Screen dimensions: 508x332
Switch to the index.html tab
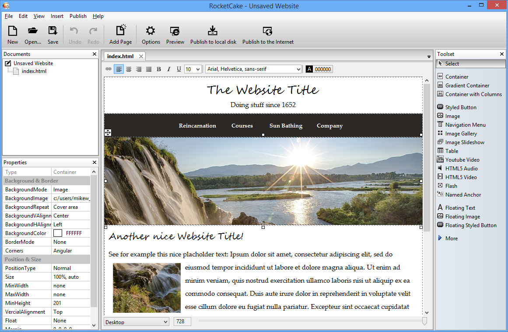click(x=120, y=56)
